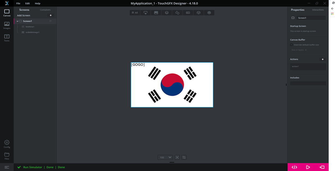Run the simulator play button
This screenshot has height=171, width=335.
(308, 167)
